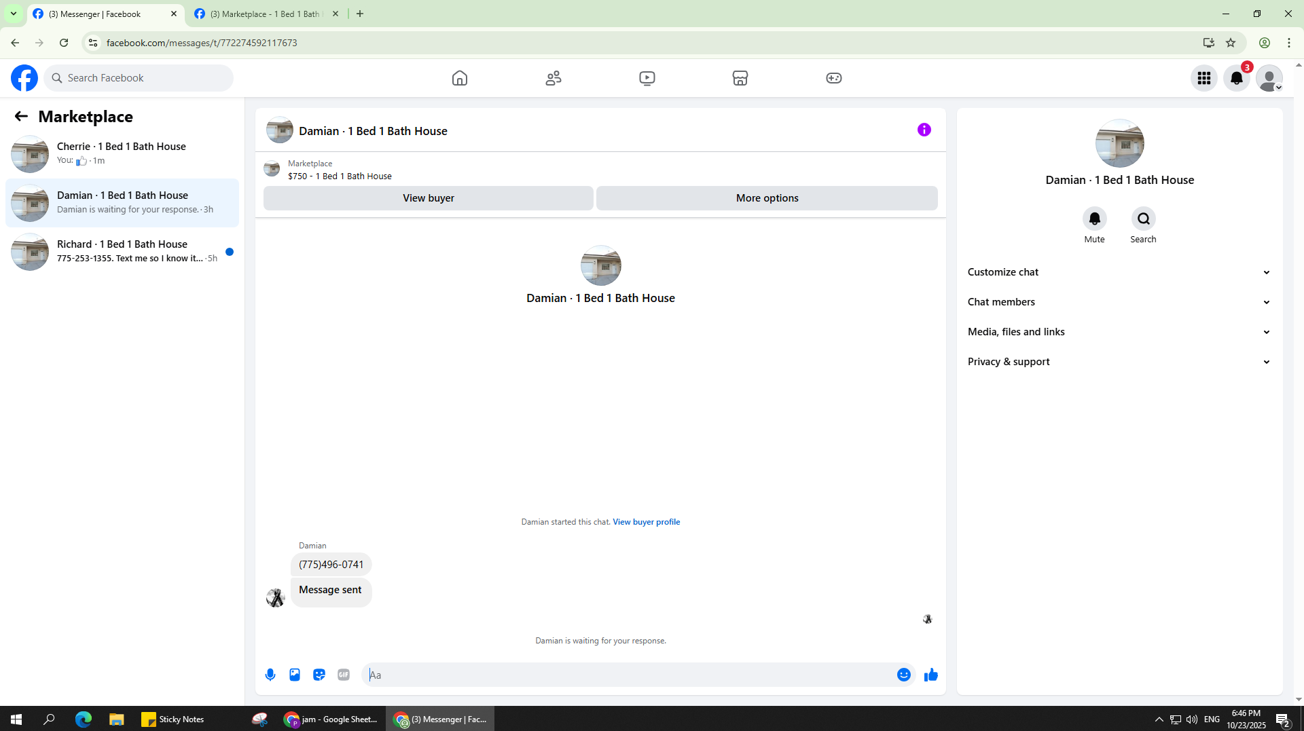Expand the Chat members section
Screen dimensions: 1304x731
[1119, 302]
